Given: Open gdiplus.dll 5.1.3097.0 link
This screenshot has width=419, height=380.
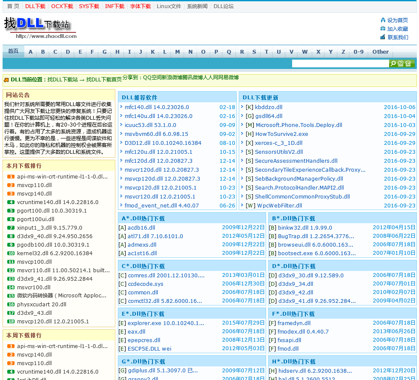Looking at the screenshot, I should tap(163, 370).
